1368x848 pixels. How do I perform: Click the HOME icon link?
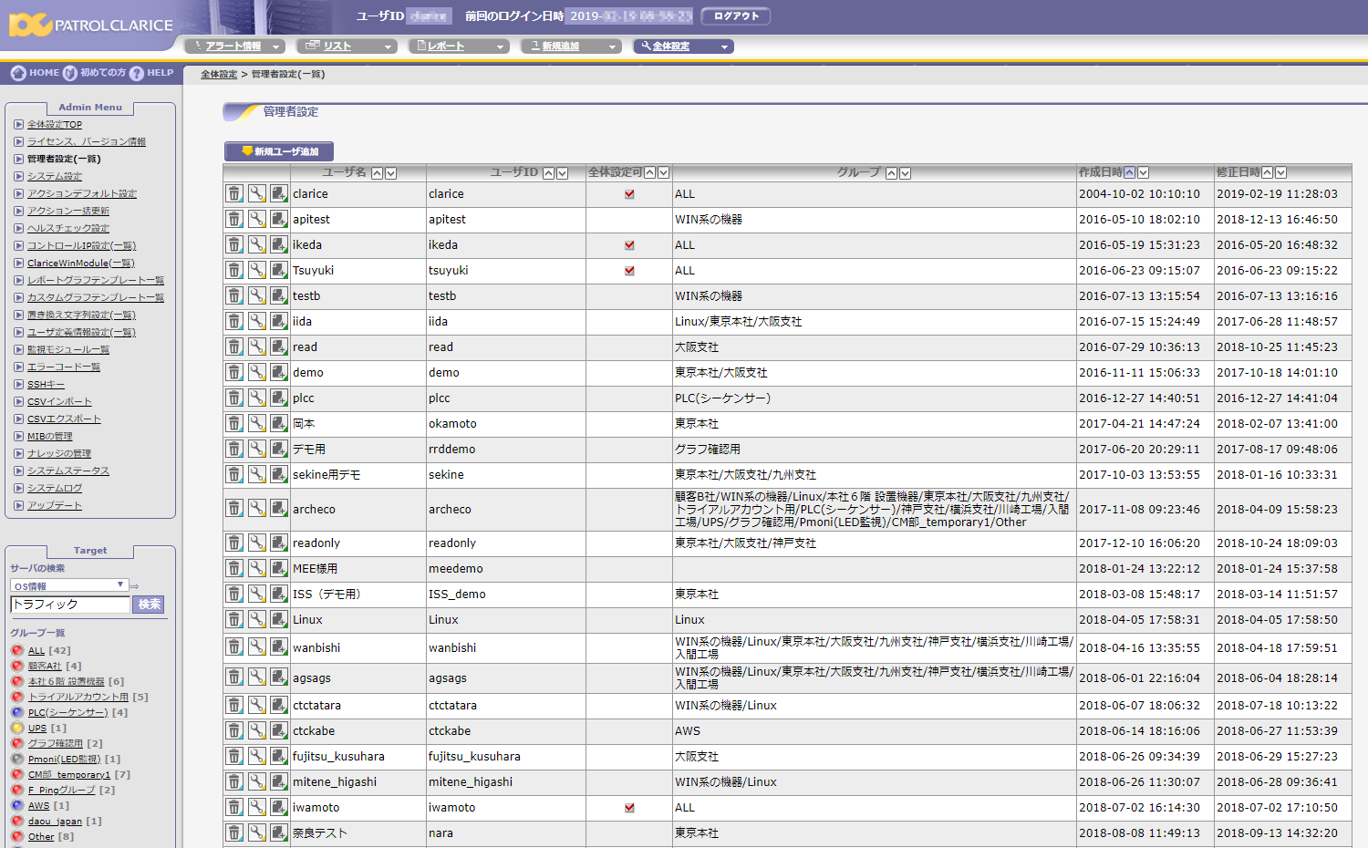(35, 73)
